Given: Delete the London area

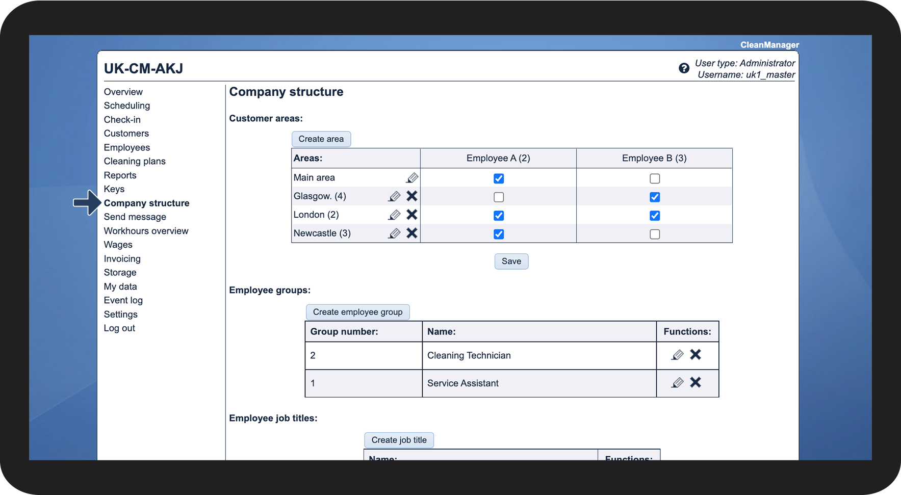Looking at the screenshot, I should click(412, 215).
